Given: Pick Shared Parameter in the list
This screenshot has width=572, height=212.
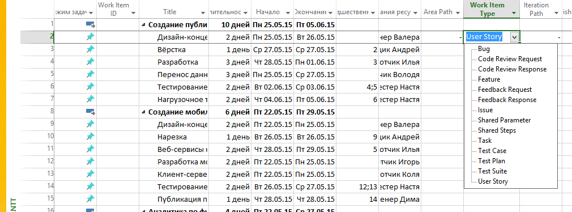Looking at the screenshot, I should 504,120.
